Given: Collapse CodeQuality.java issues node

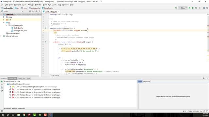Looking at the screenshot, I should click(5, 84).
